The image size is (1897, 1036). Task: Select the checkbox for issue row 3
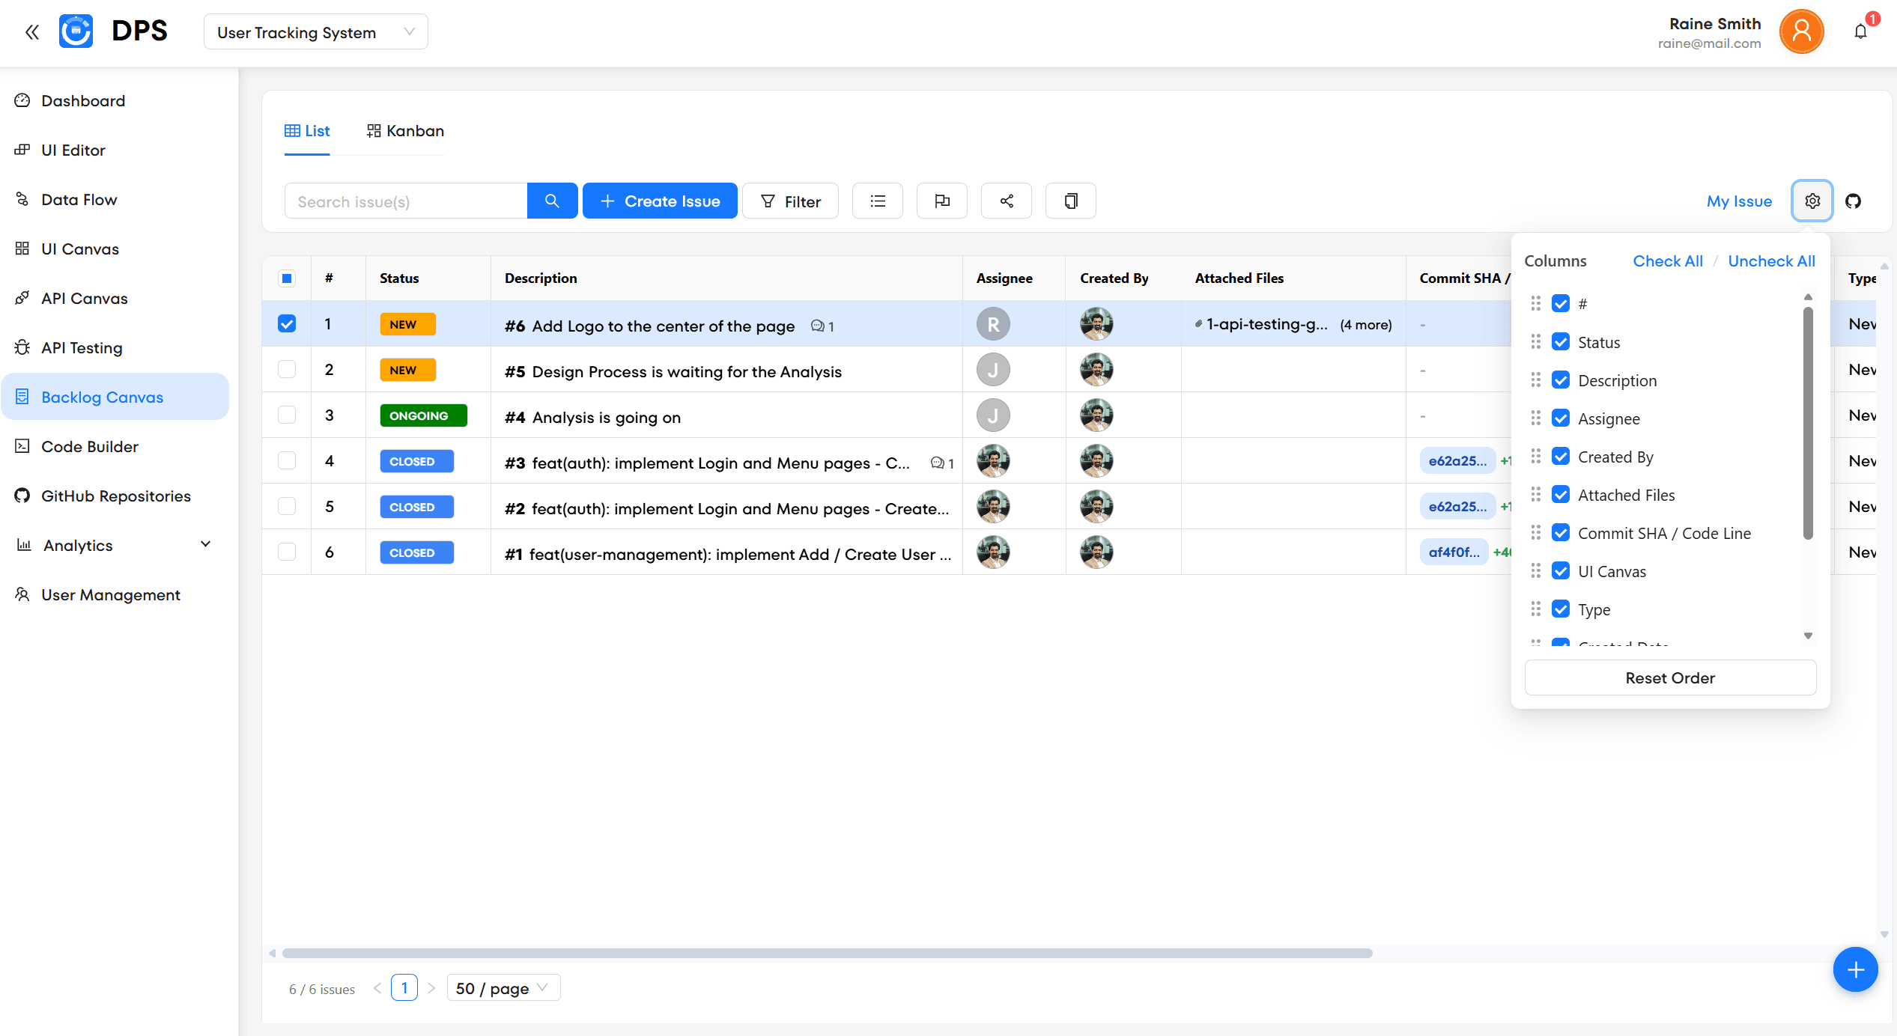point(287,415)
